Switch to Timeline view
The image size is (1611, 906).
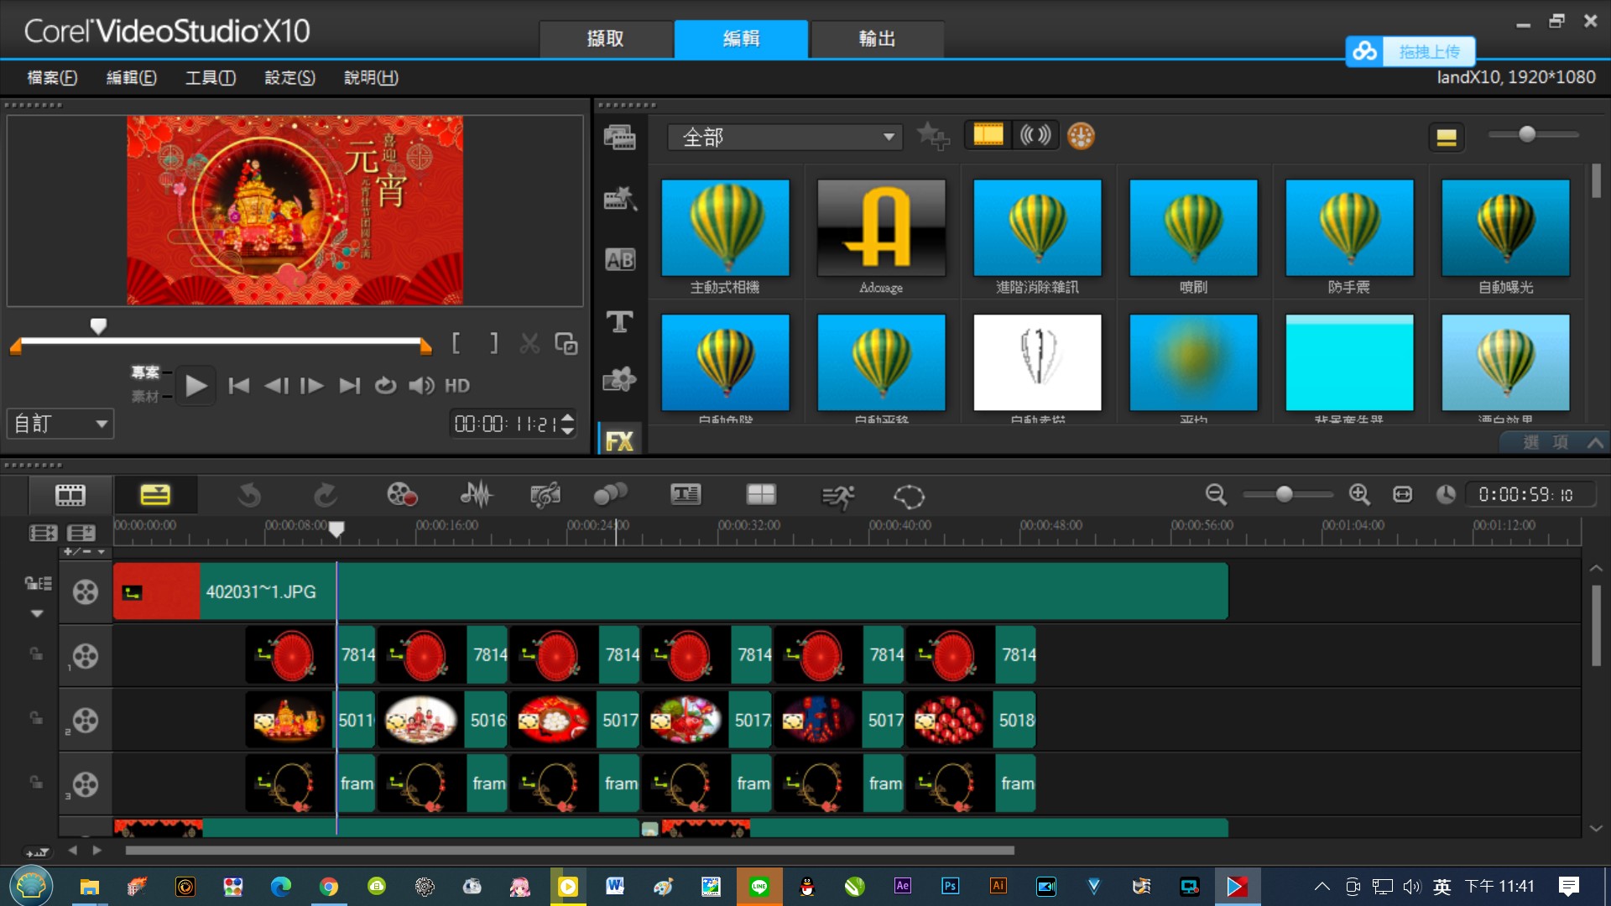155,495
